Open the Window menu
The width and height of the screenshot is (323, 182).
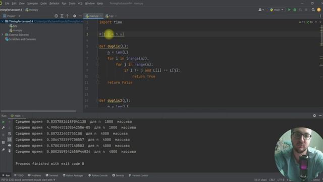90,4
